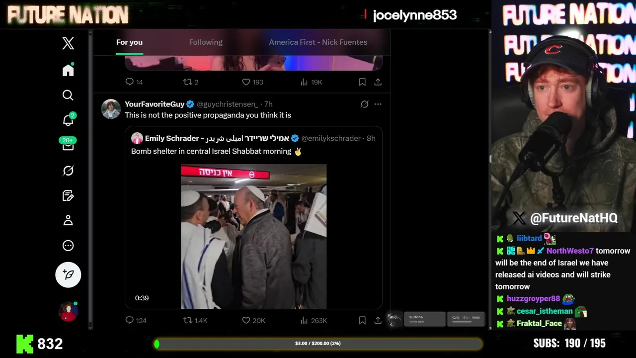The width and height of the screenshot is (636, 358).
Task: Click chat username liibtard
Action: point(529,239)
